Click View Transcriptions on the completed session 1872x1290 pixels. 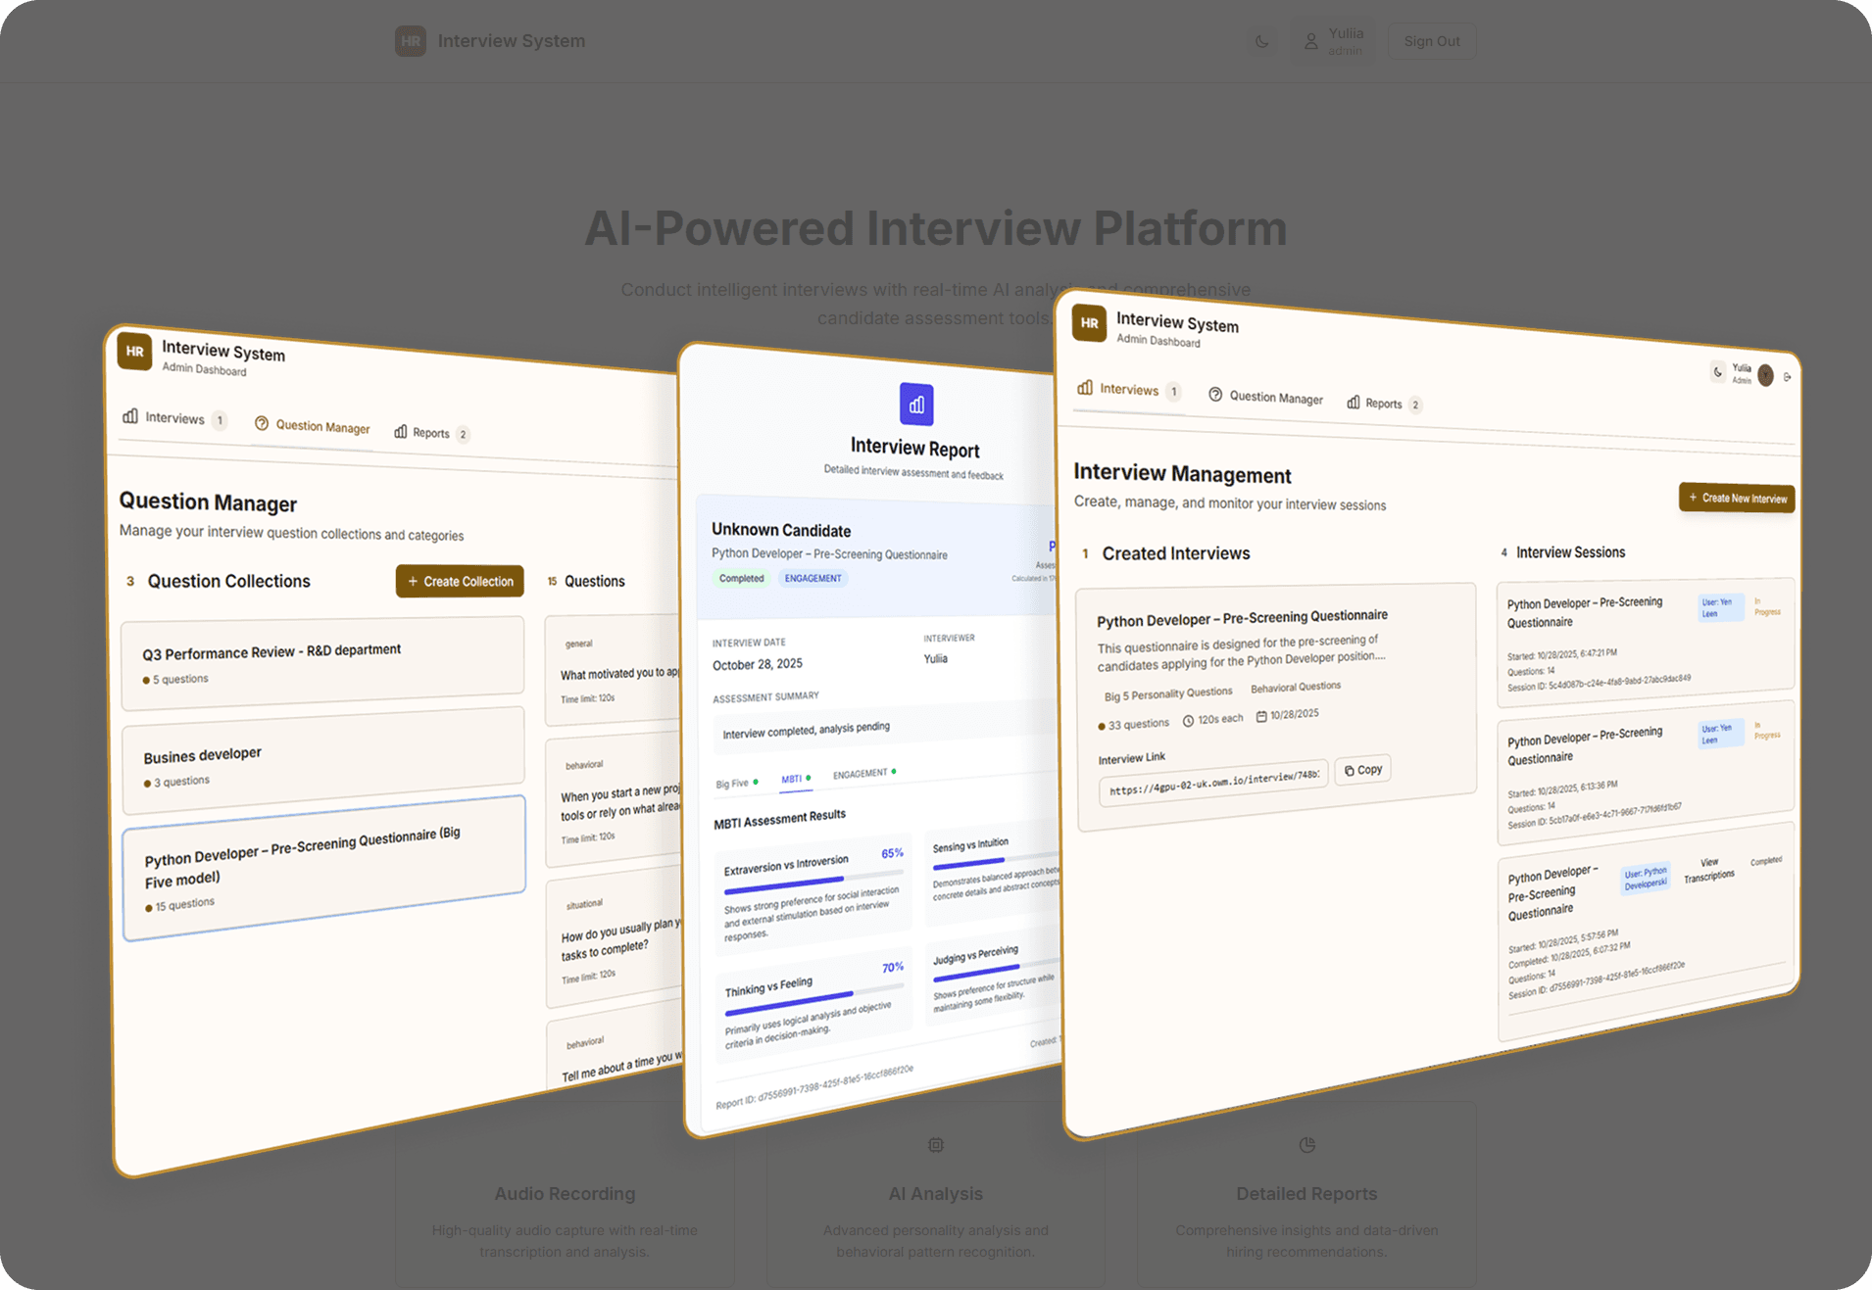coord(1709,870)
